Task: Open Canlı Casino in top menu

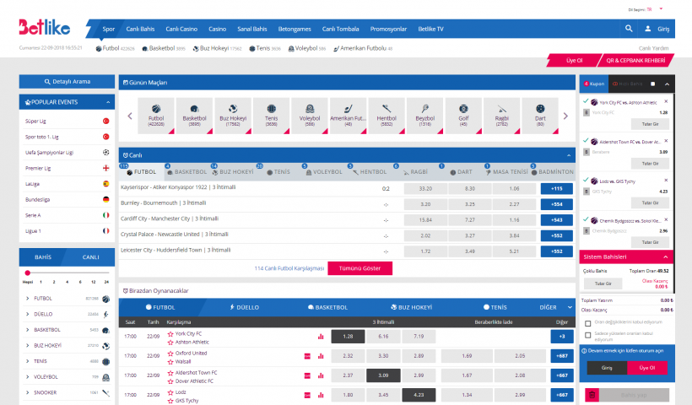Action: coord(181,30)
